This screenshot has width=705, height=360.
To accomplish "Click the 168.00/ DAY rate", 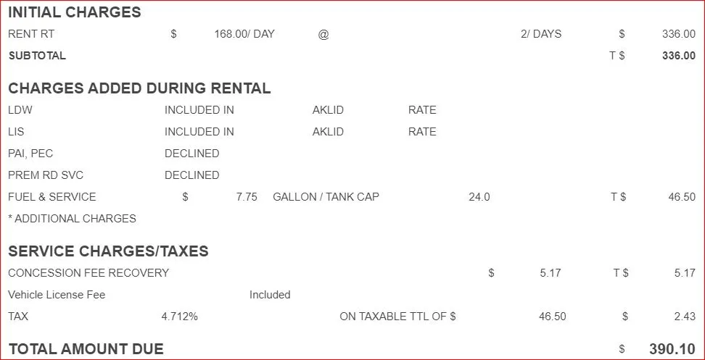I will click(x=244, y=34).
